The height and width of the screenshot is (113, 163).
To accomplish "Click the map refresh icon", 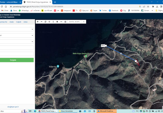I will pyautogui.click(x=45, y=22).
